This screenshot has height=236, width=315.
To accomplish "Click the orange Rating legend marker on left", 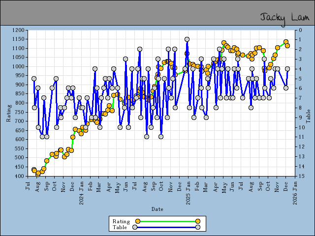I will [138, 221].
